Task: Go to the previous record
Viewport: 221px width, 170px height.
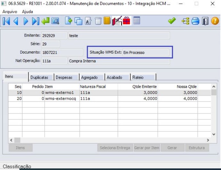Action: (16, 21)
